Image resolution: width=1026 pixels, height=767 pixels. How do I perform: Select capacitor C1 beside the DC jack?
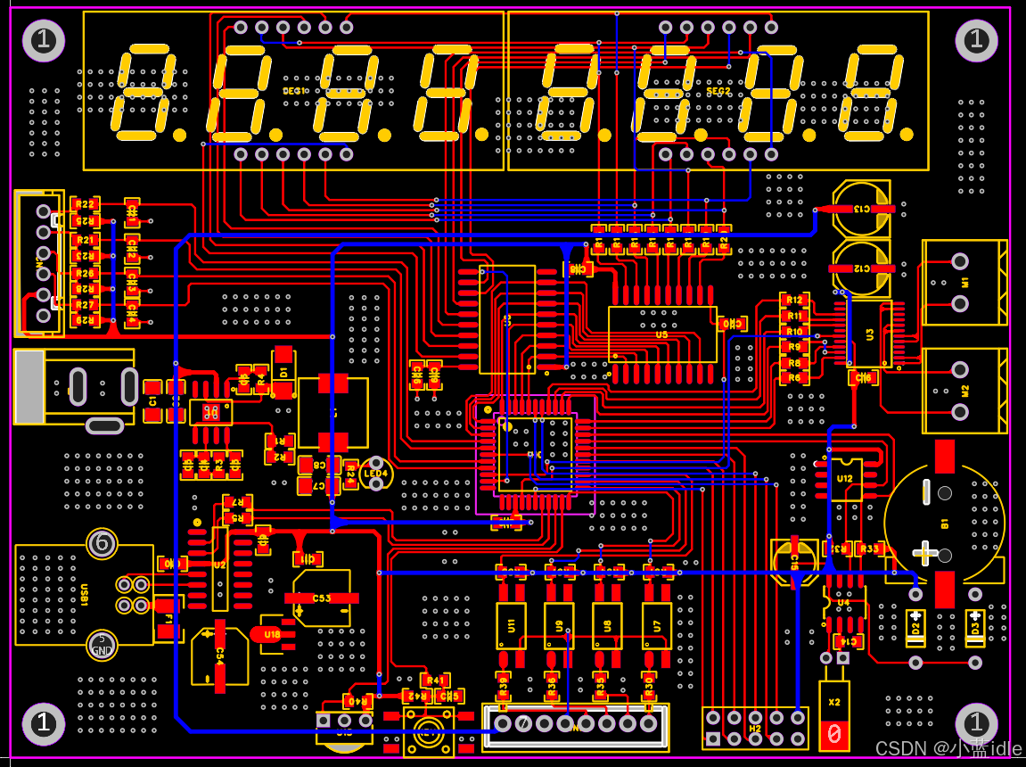click(x=152, y=400)
